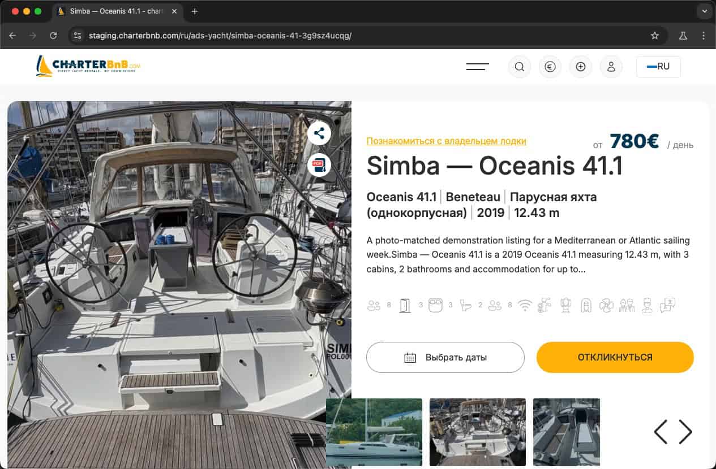Viewport: 716px width, 469px height.
Task: Click the site info icon in address bar
Action: tap(78, 36)
